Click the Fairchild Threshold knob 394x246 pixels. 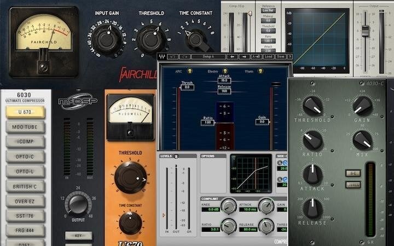151,39
